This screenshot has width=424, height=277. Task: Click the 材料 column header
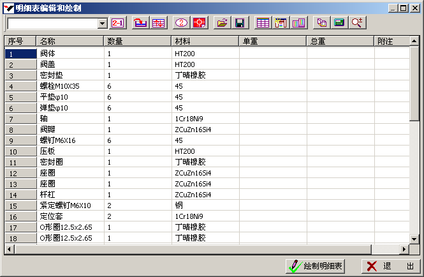pyautogui.click(x=205, y=41)
